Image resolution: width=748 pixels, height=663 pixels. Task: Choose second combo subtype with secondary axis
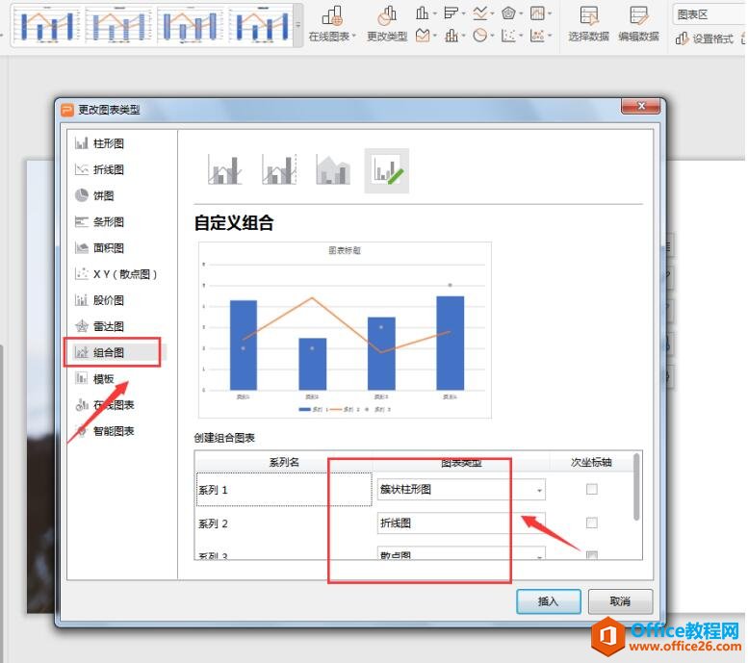click(x=279, y=170)
